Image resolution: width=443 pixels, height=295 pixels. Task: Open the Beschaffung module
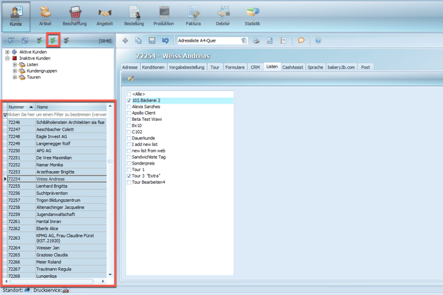(x=75, y=16)
